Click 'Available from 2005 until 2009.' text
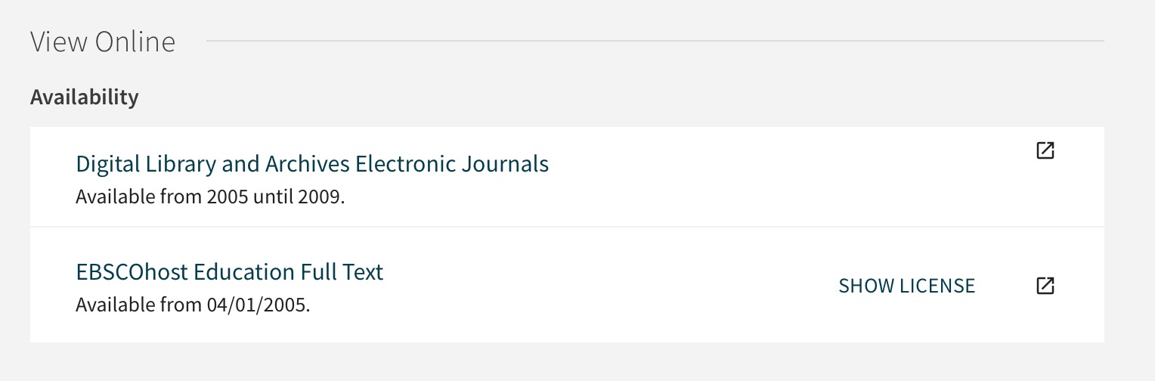Screen dimensions: 1155x381 pos(210,197)
